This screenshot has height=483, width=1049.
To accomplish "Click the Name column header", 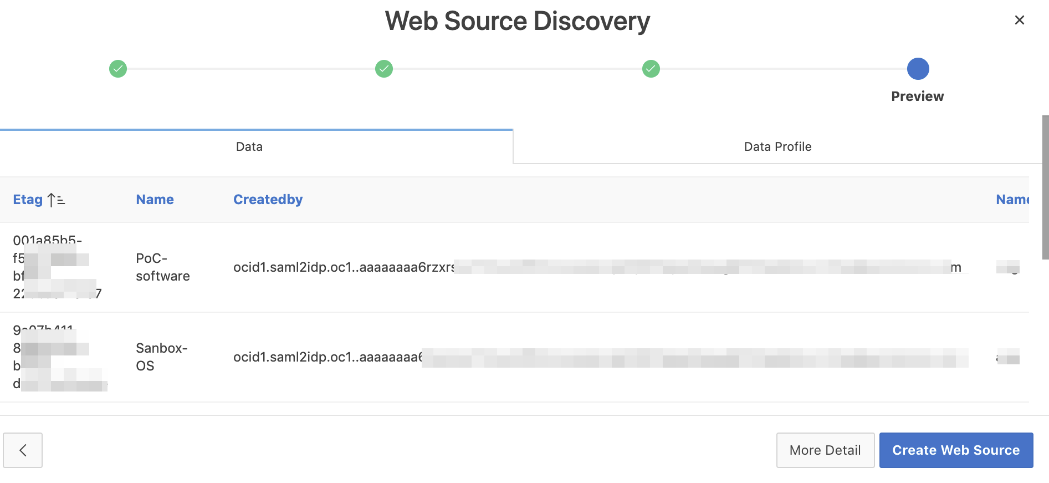I will 155,200.
